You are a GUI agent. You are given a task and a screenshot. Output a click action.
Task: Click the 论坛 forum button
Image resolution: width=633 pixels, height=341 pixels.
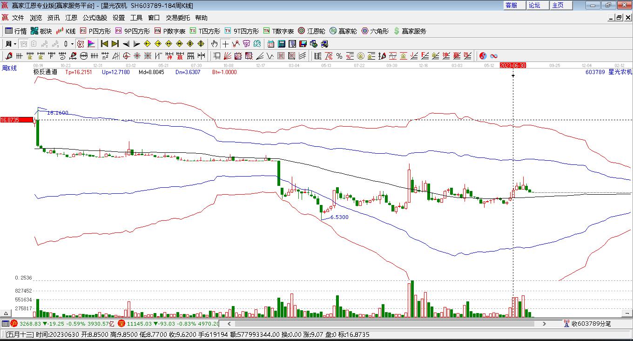537,5
